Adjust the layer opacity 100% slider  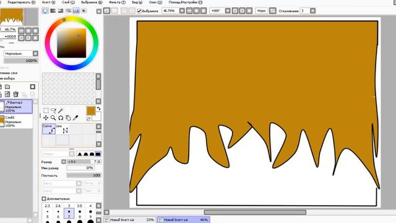pyautogui.click(x=20, y=61)
